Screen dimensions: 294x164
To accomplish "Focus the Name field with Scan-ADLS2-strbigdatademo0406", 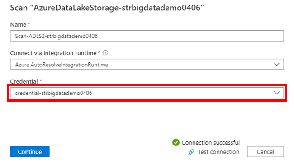I will [x=147, y=36].
